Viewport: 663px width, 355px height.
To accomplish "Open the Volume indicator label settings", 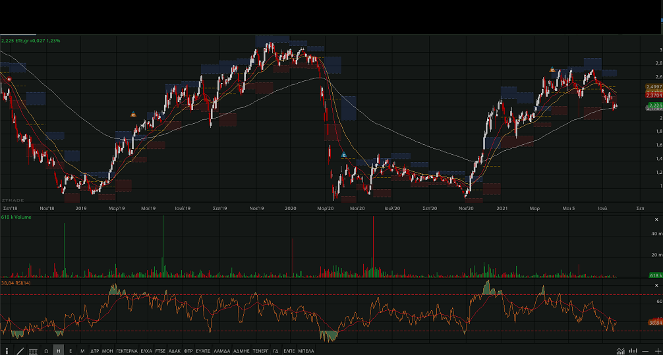I will pyautogui.click(x=17, y=217).
